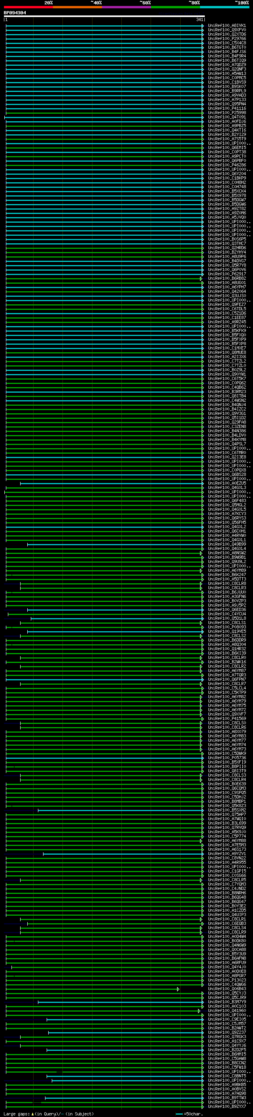The image size is (253, 1117).
Task: Click the cyan alignment bar of UniRef100_A0EZU5
Action: coord(112,483)
